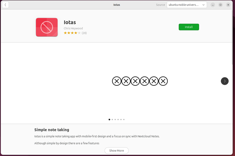Open the Source dropdown ubuntu-noble-universe
This screenshot has height=156, width=235.
tap(187, 5)
